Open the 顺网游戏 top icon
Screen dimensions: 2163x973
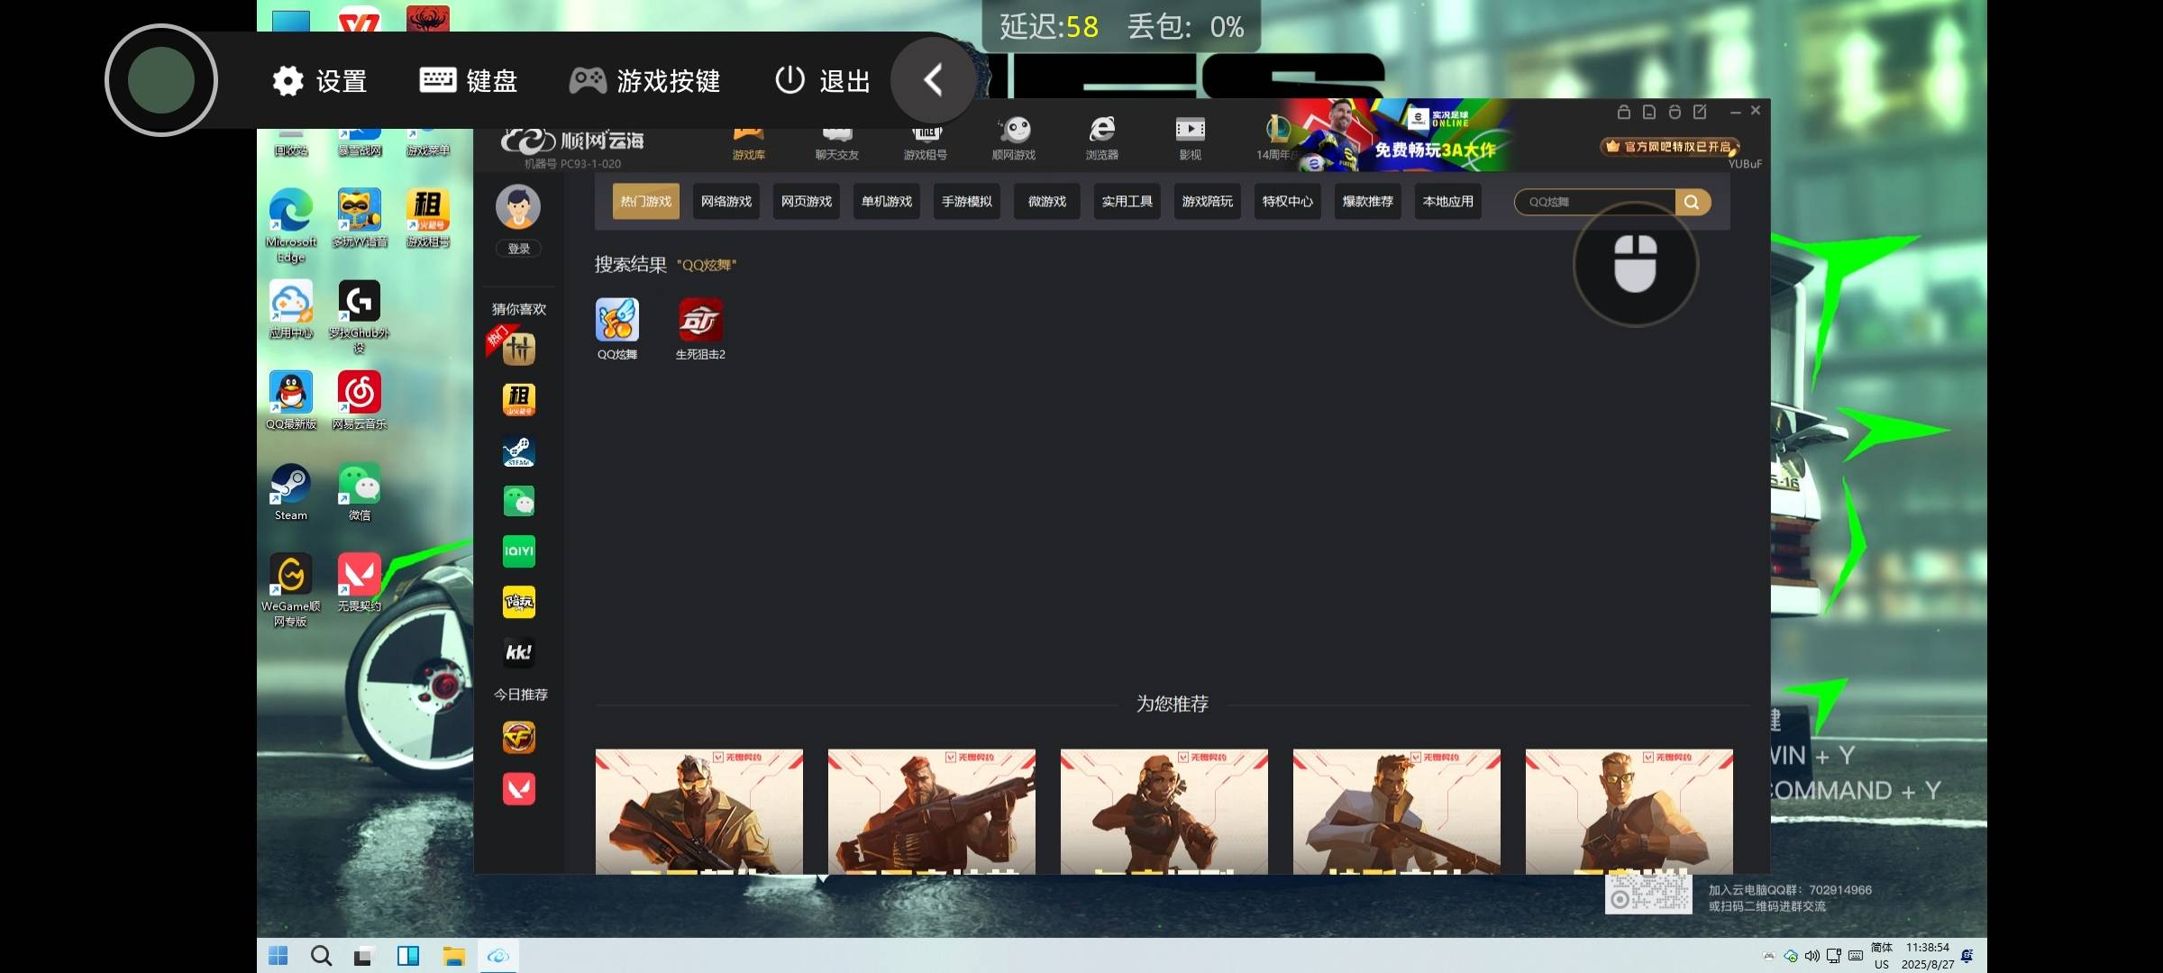[x=1014, y=138]
